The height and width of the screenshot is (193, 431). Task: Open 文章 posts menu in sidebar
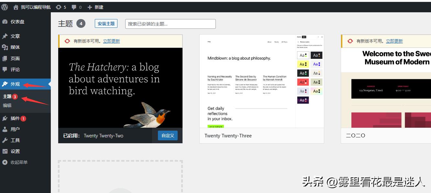point(15,36)
